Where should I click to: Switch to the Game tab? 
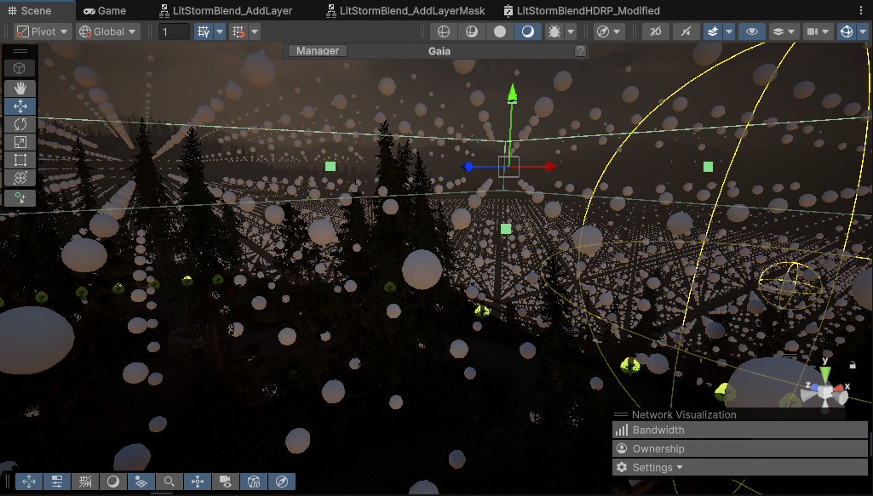[105, 11]
